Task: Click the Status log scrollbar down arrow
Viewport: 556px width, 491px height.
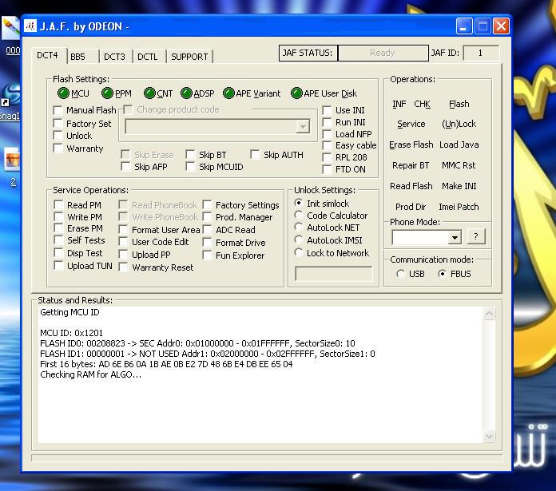Action: click(x=490, y=437)
